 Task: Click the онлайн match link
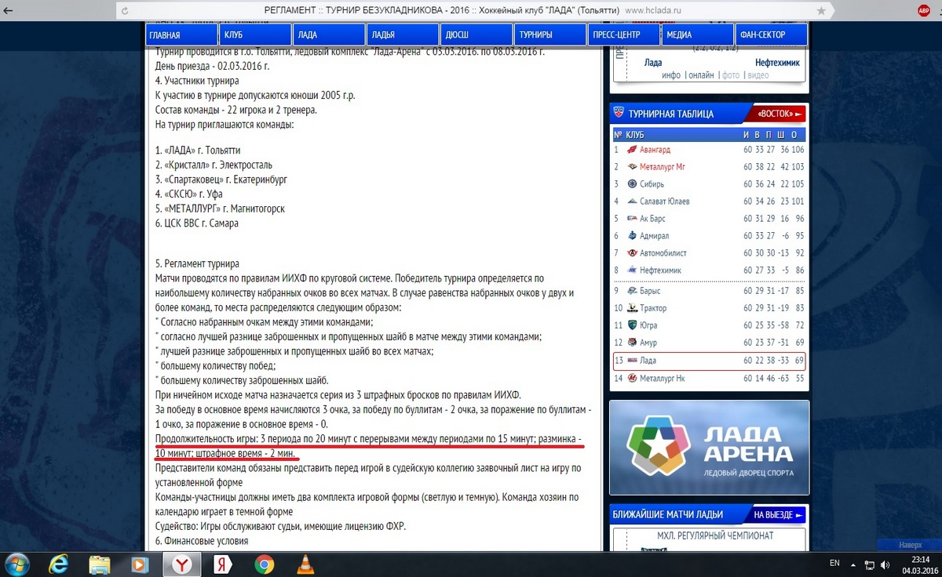point(701,75)
